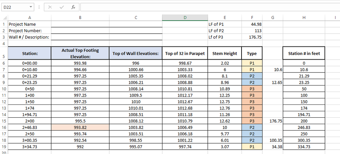Click the parapet cell 998.67
Viewport: 340px width, 154px height.
(x=185, y=63)
